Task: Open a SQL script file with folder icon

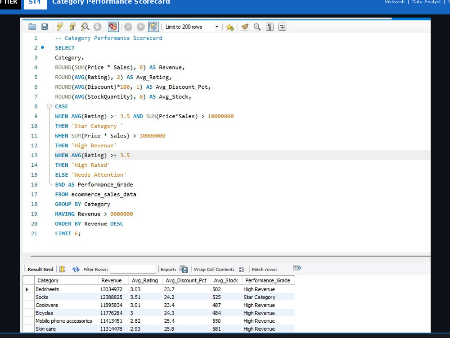Action: click(x=32, y=27)
